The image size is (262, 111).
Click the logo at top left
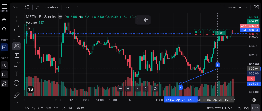[4, 7]
